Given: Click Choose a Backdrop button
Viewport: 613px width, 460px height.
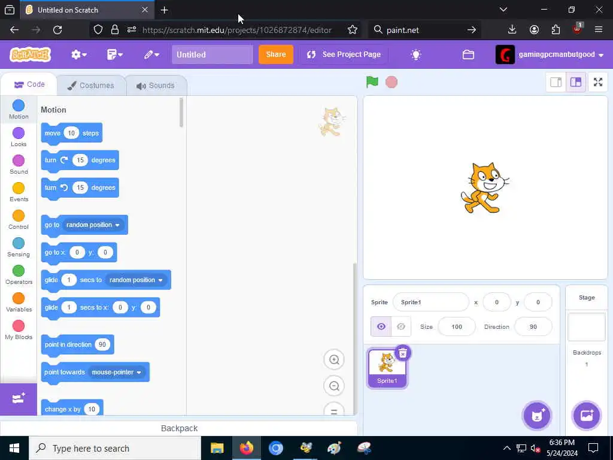Looking at the screenshot, I should pos(587,416).
